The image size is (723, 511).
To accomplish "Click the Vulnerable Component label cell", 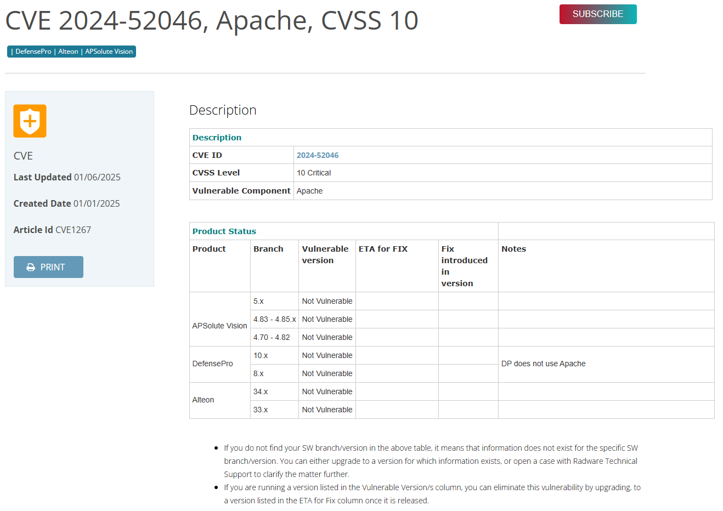I will 241,191.
